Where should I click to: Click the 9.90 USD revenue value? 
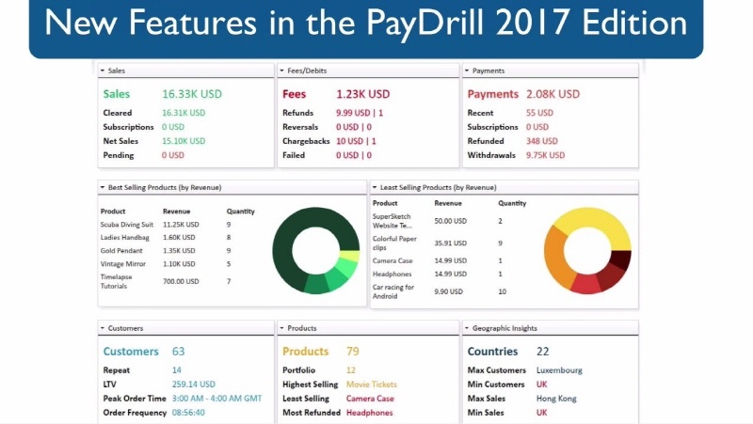click(449, 291)
